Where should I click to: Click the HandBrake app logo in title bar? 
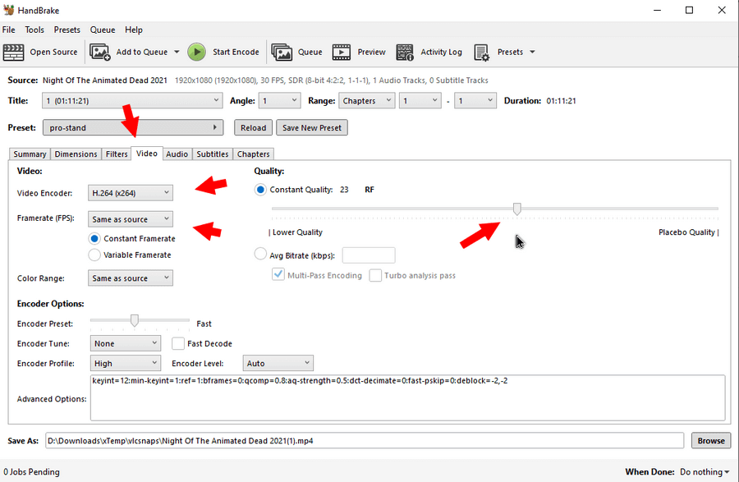(x=11, y=10)
